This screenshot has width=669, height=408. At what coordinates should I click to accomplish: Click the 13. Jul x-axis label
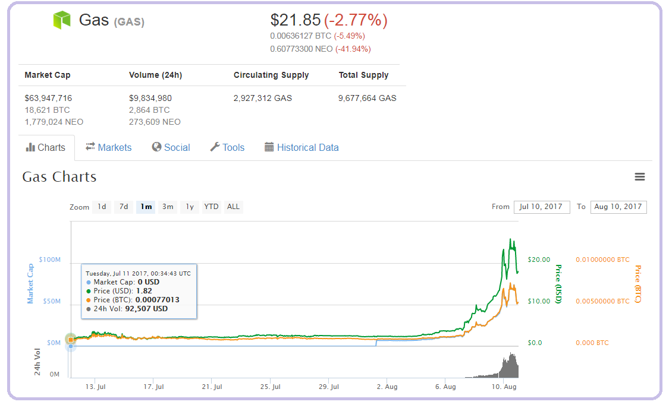click(96, 387)
